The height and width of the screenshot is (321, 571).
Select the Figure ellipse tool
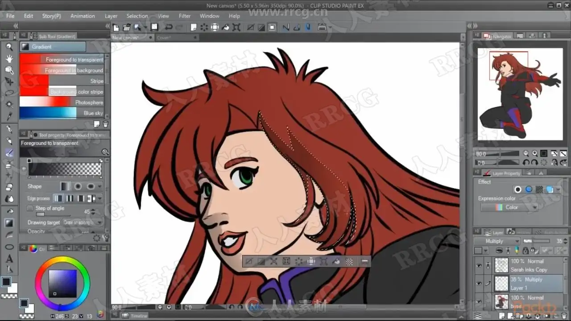(x=9, y=247)
